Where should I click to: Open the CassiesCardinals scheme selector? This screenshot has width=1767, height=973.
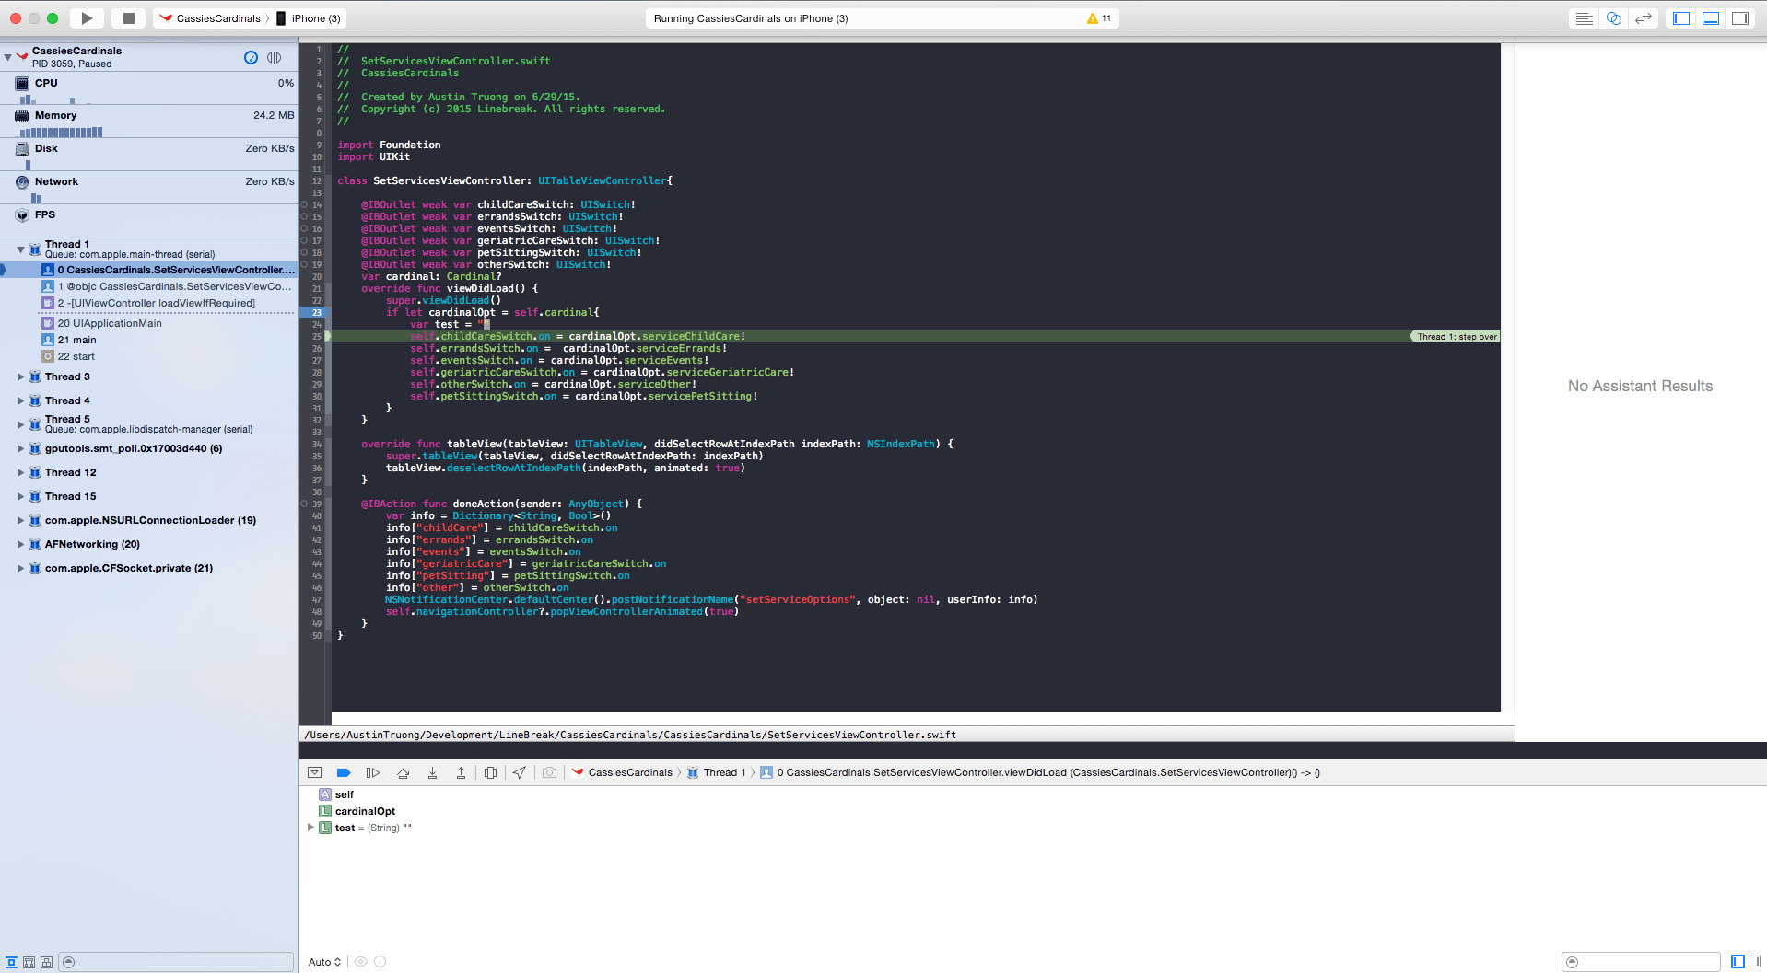[x=211, y=18]
